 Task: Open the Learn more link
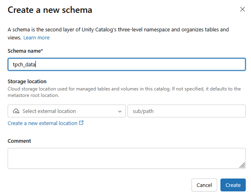coord(36,37)
